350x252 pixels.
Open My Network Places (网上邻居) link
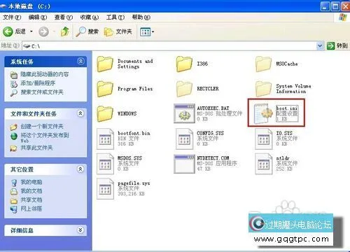point(31,209)
